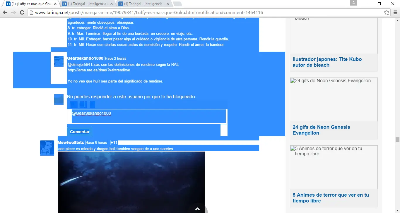Image resolution: width=400 pixels, height=213 pixels.
Task: Open the '5 Animes de terror' thumbnail image
Action: [x=334, y=167]
